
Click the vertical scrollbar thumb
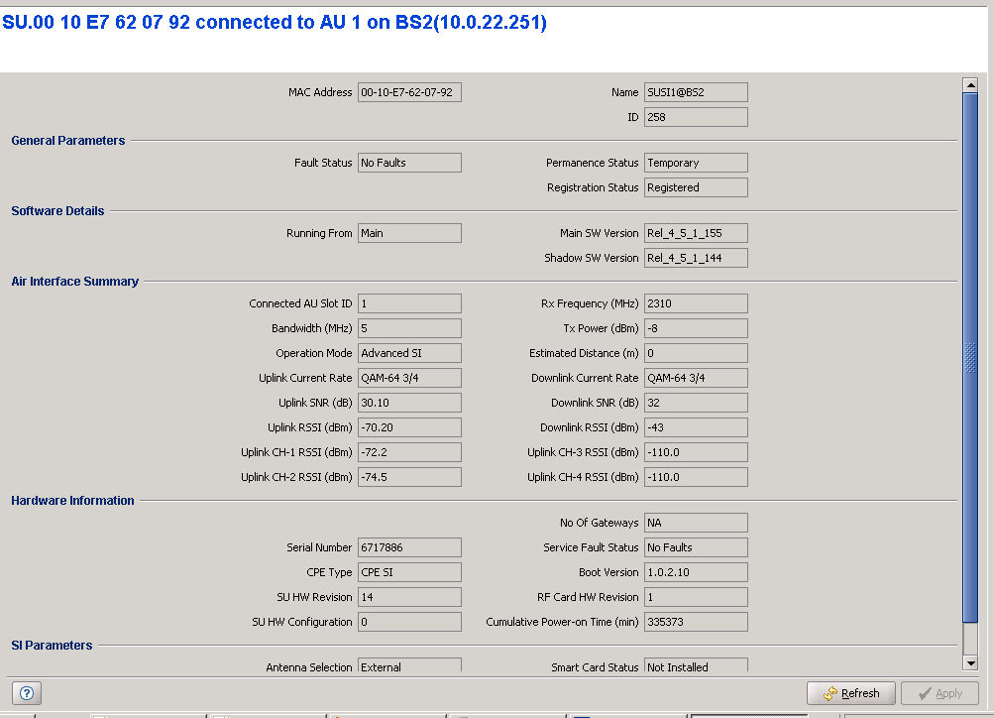[970, 357]
